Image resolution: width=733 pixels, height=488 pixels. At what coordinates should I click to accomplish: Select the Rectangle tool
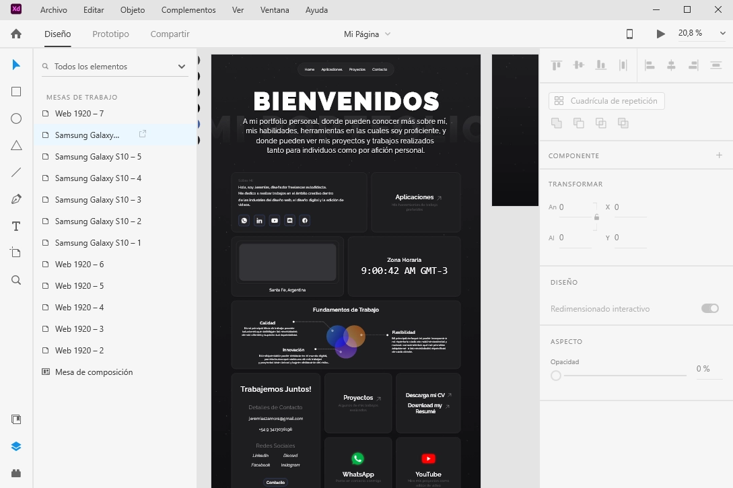point(16,92)
